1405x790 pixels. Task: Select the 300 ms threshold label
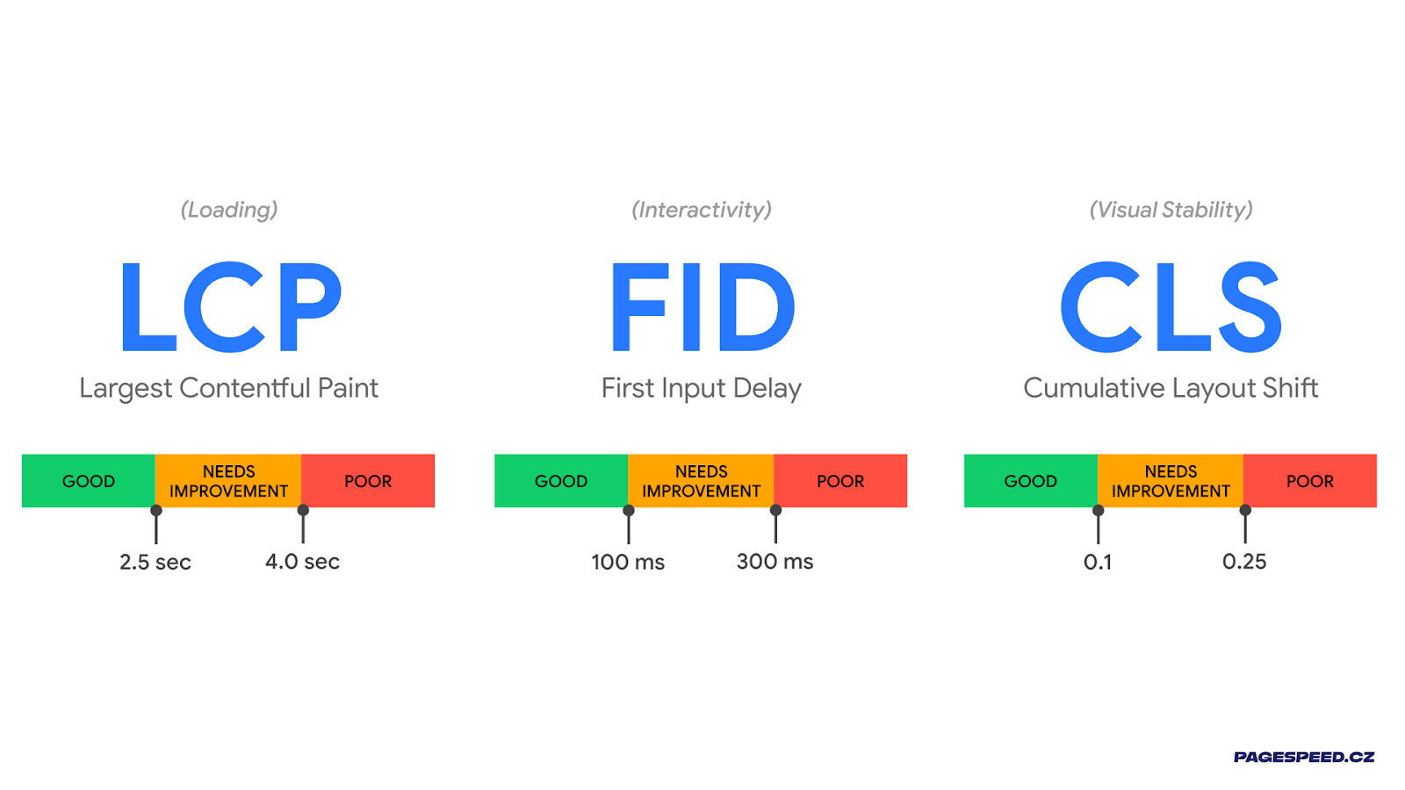pyautogui.click(x=775, y=562)
